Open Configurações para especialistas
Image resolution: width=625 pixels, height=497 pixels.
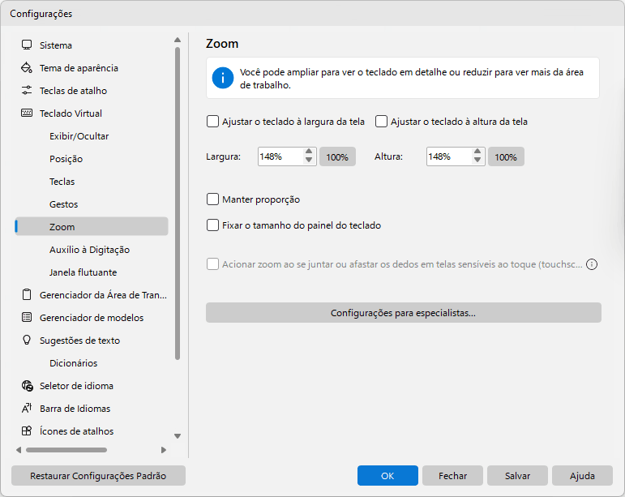click(x=404, y=313)
